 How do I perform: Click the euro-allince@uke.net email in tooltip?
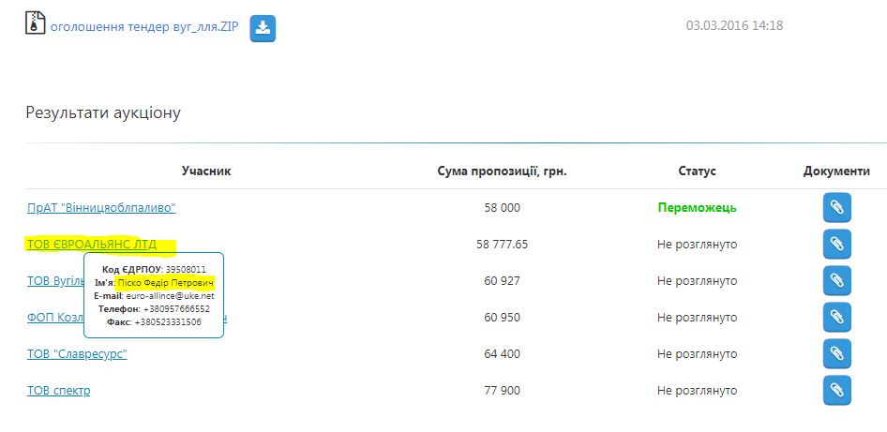click(x=169, y=295)
